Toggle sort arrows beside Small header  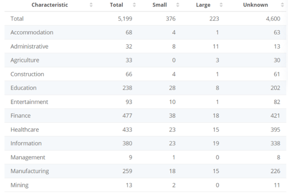tap(176, 5)
